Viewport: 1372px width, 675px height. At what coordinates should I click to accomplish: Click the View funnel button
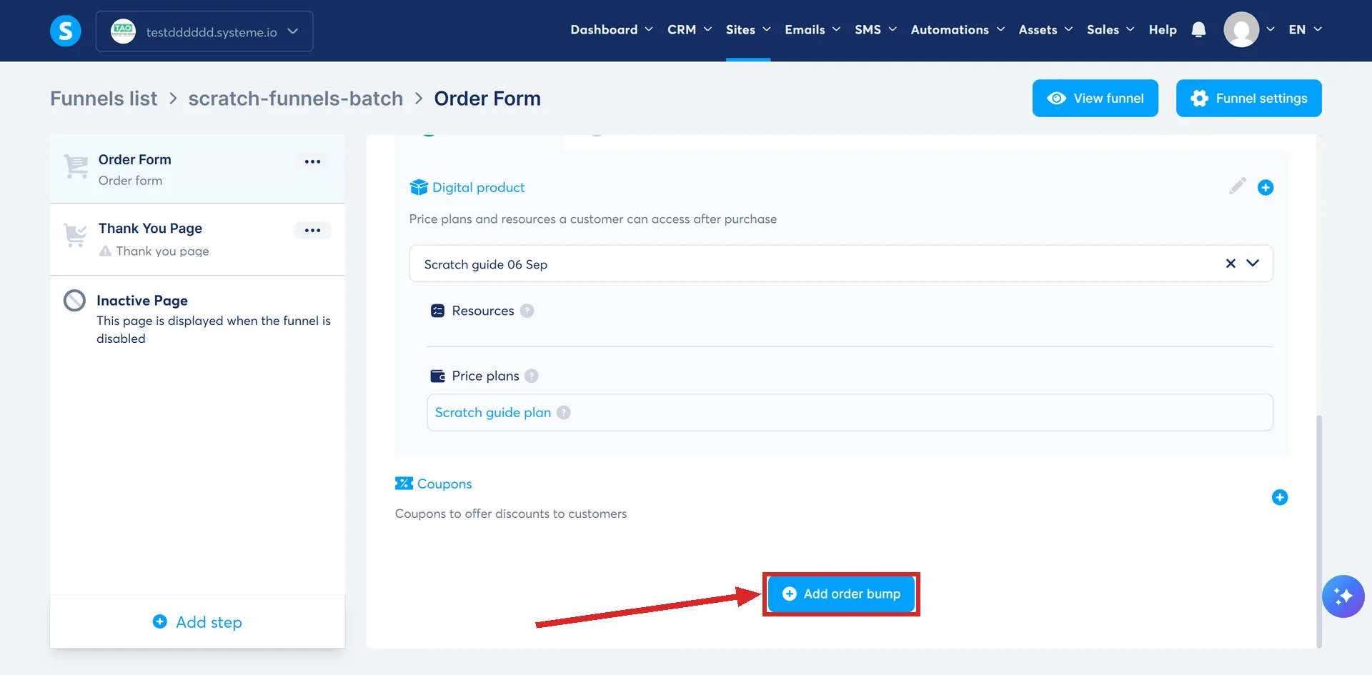click(1095, 98)
